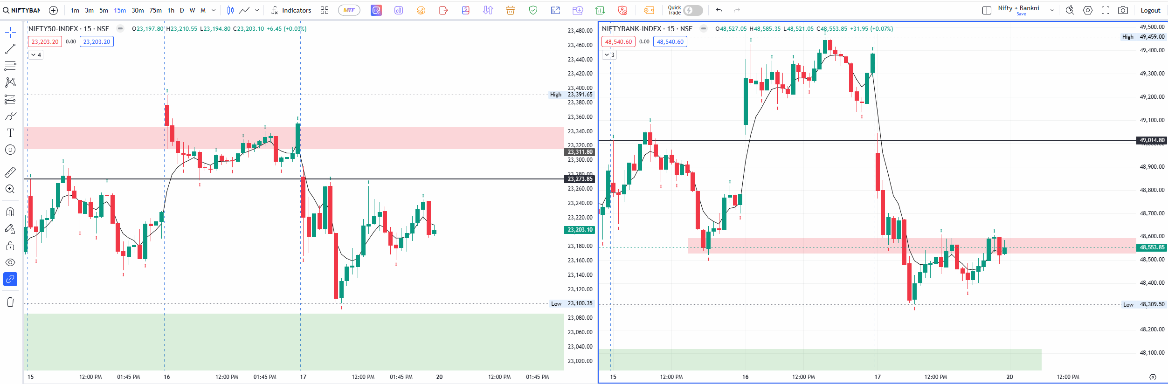Open the select layout icon
Screen dimensions: 1168x384
tap(987, 10)
